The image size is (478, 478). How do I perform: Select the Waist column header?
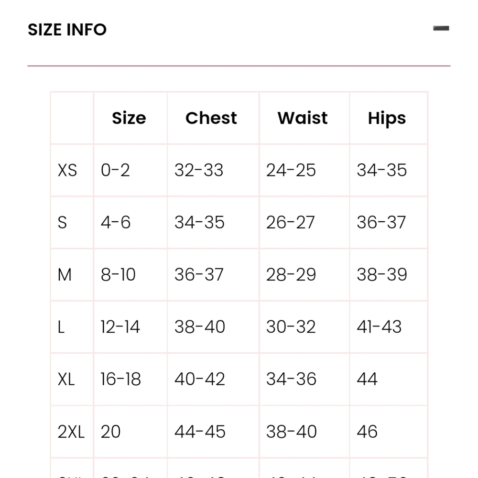[x=303, y=118]
